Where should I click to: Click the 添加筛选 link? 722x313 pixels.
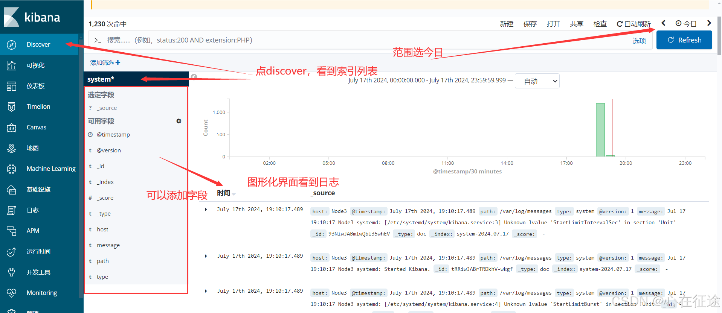click(105, 62)
